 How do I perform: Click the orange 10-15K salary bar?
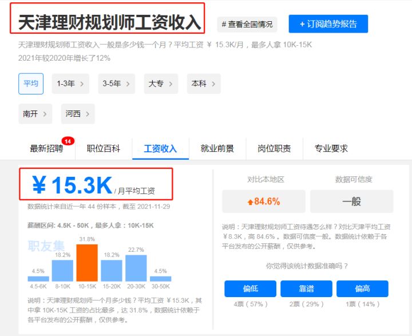click(87, 262)
